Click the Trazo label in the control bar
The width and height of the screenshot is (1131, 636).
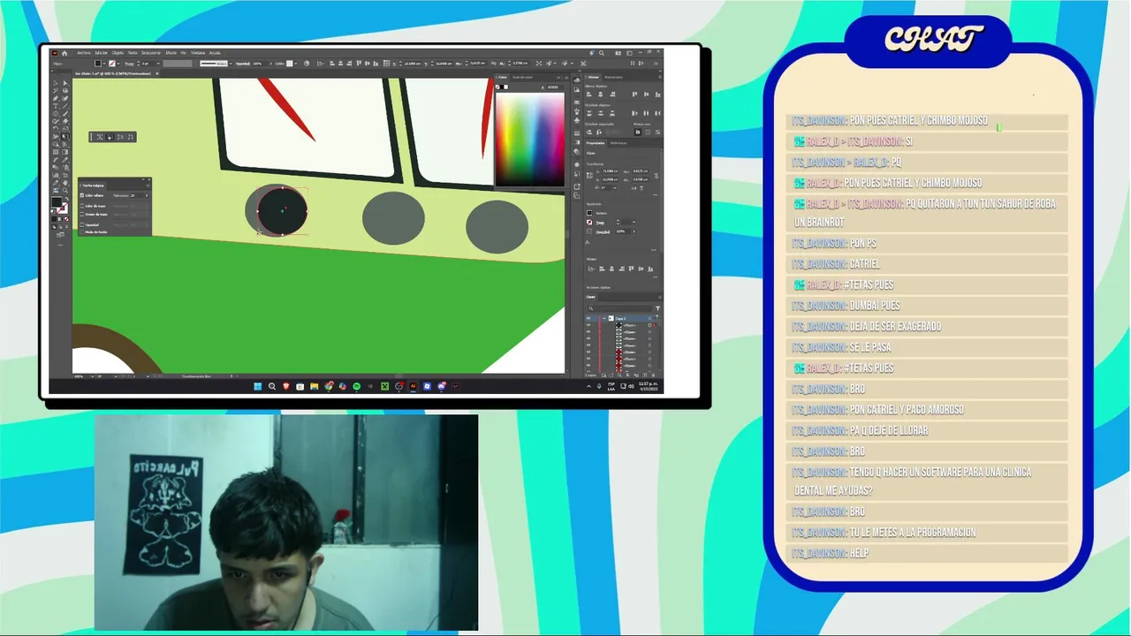(129, 64)
